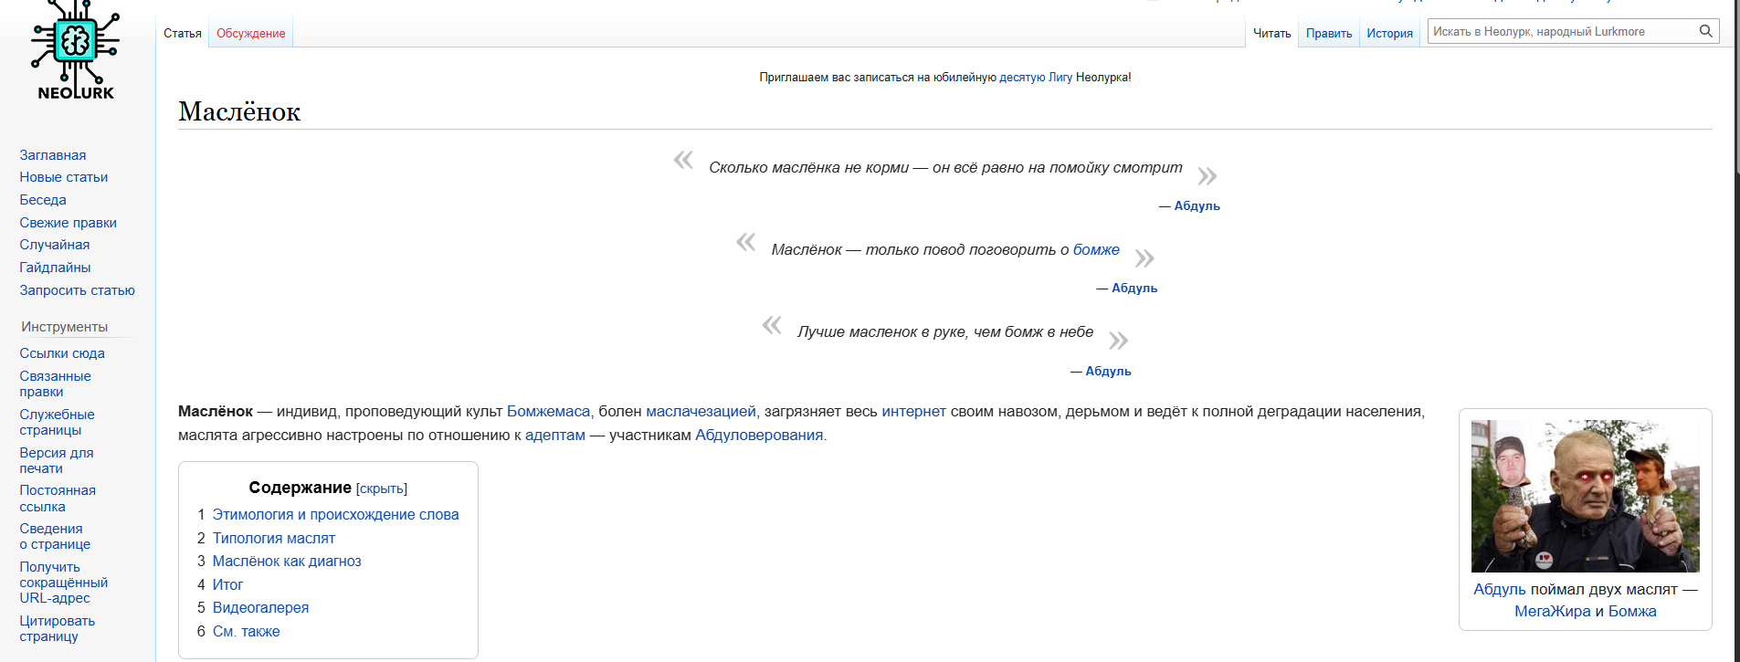Image resolution: width=1740 pixels, height=662 pixels.
Task: Click Абдуль under the third quote
Action: pos(1108,372)
